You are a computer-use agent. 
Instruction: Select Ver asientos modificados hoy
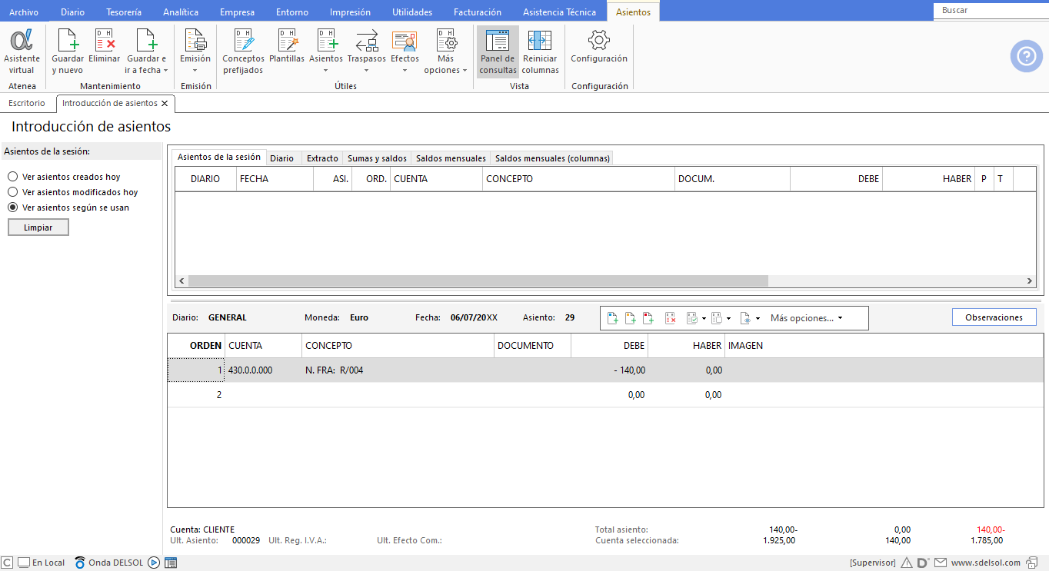coord(72,192)
